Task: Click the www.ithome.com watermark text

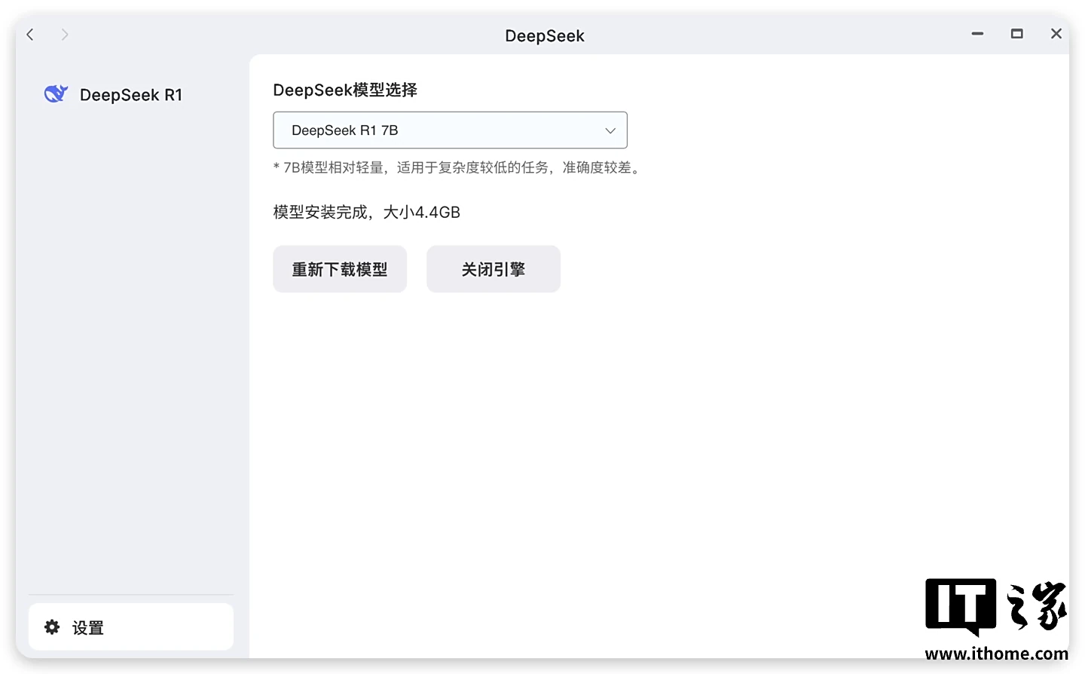Action: [996, 654]
